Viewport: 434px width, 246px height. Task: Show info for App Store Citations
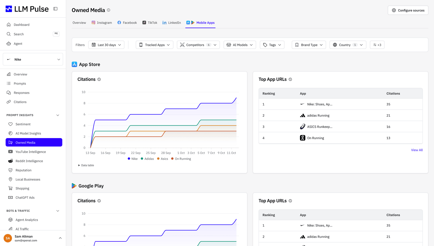point(99,79)
